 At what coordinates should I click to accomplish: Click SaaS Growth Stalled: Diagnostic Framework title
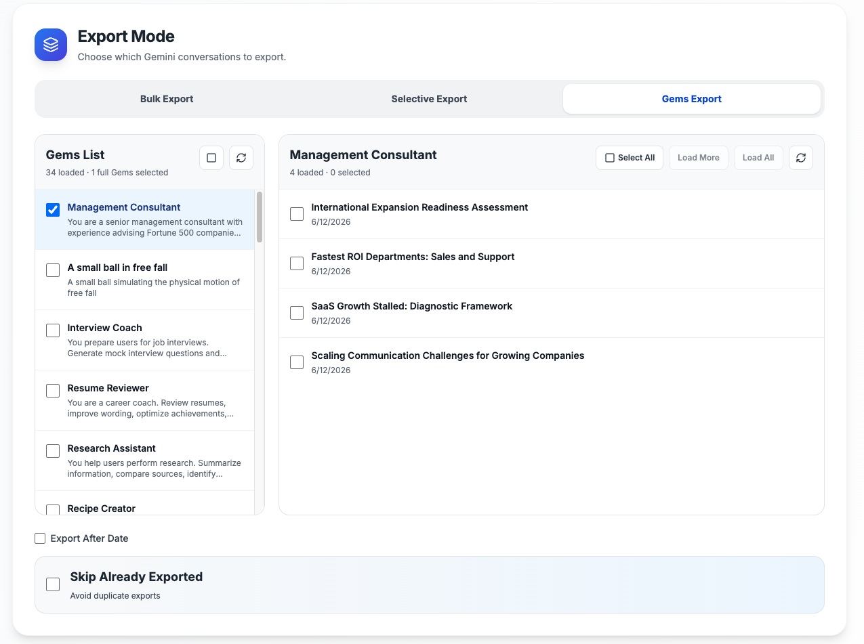point(412,306)
